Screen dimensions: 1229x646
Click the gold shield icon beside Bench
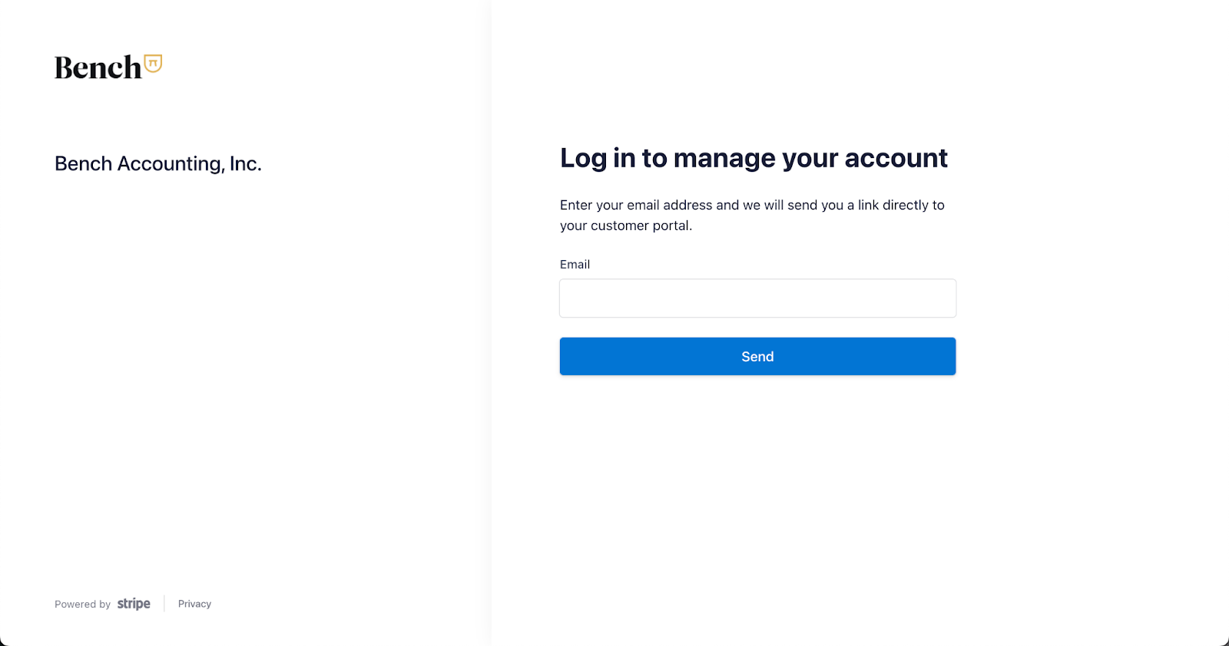coord(153,63)
